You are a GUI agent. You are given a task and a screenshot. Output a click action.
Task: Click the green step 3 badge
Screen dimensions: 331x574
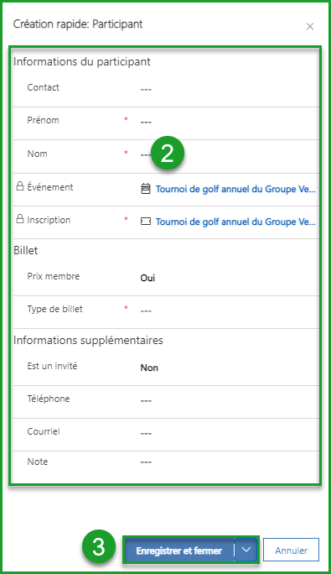99,546
